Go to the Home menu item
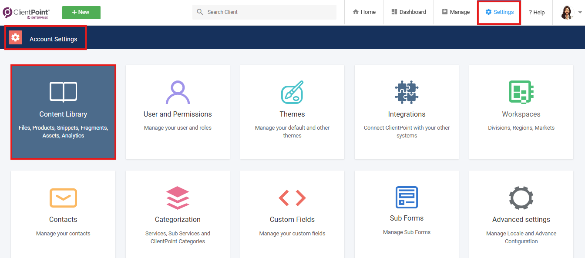Image resolution: width=585 pixels, height=258 pixels. [x=364, y=12]
